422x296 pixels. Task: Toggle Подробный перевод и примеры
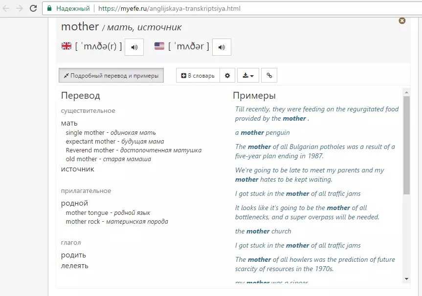click(x=111, y=76)
